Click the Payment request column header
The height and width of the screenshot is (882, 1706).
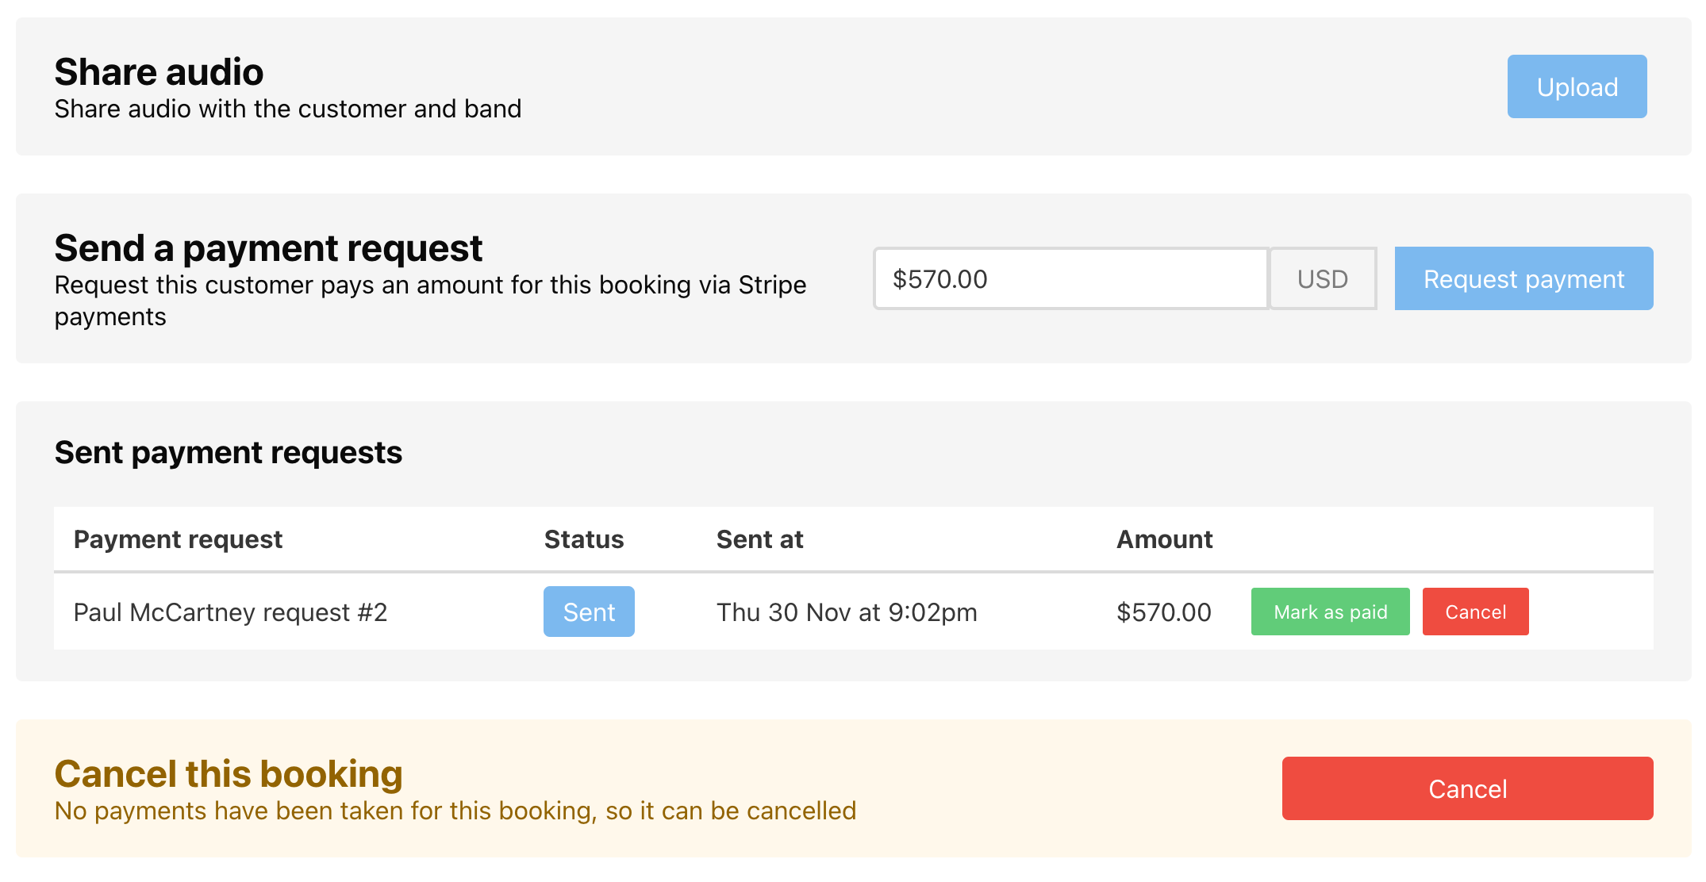(178, 539)
